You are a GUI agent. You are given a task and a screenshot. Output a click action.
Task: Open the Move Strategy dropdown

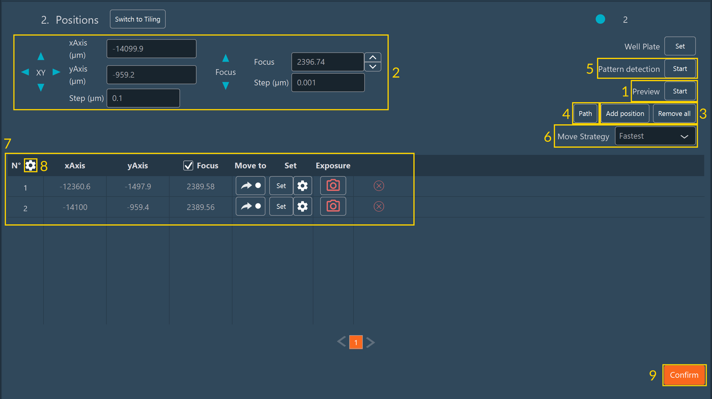click(x=655, y=136)
